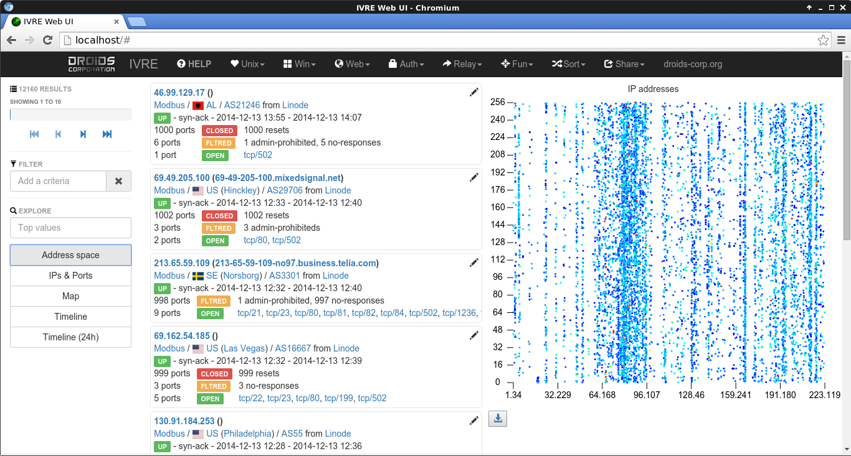851x456 pixels.
Task: Filter by city Las Vegas
Action: (x=245, y=348)
